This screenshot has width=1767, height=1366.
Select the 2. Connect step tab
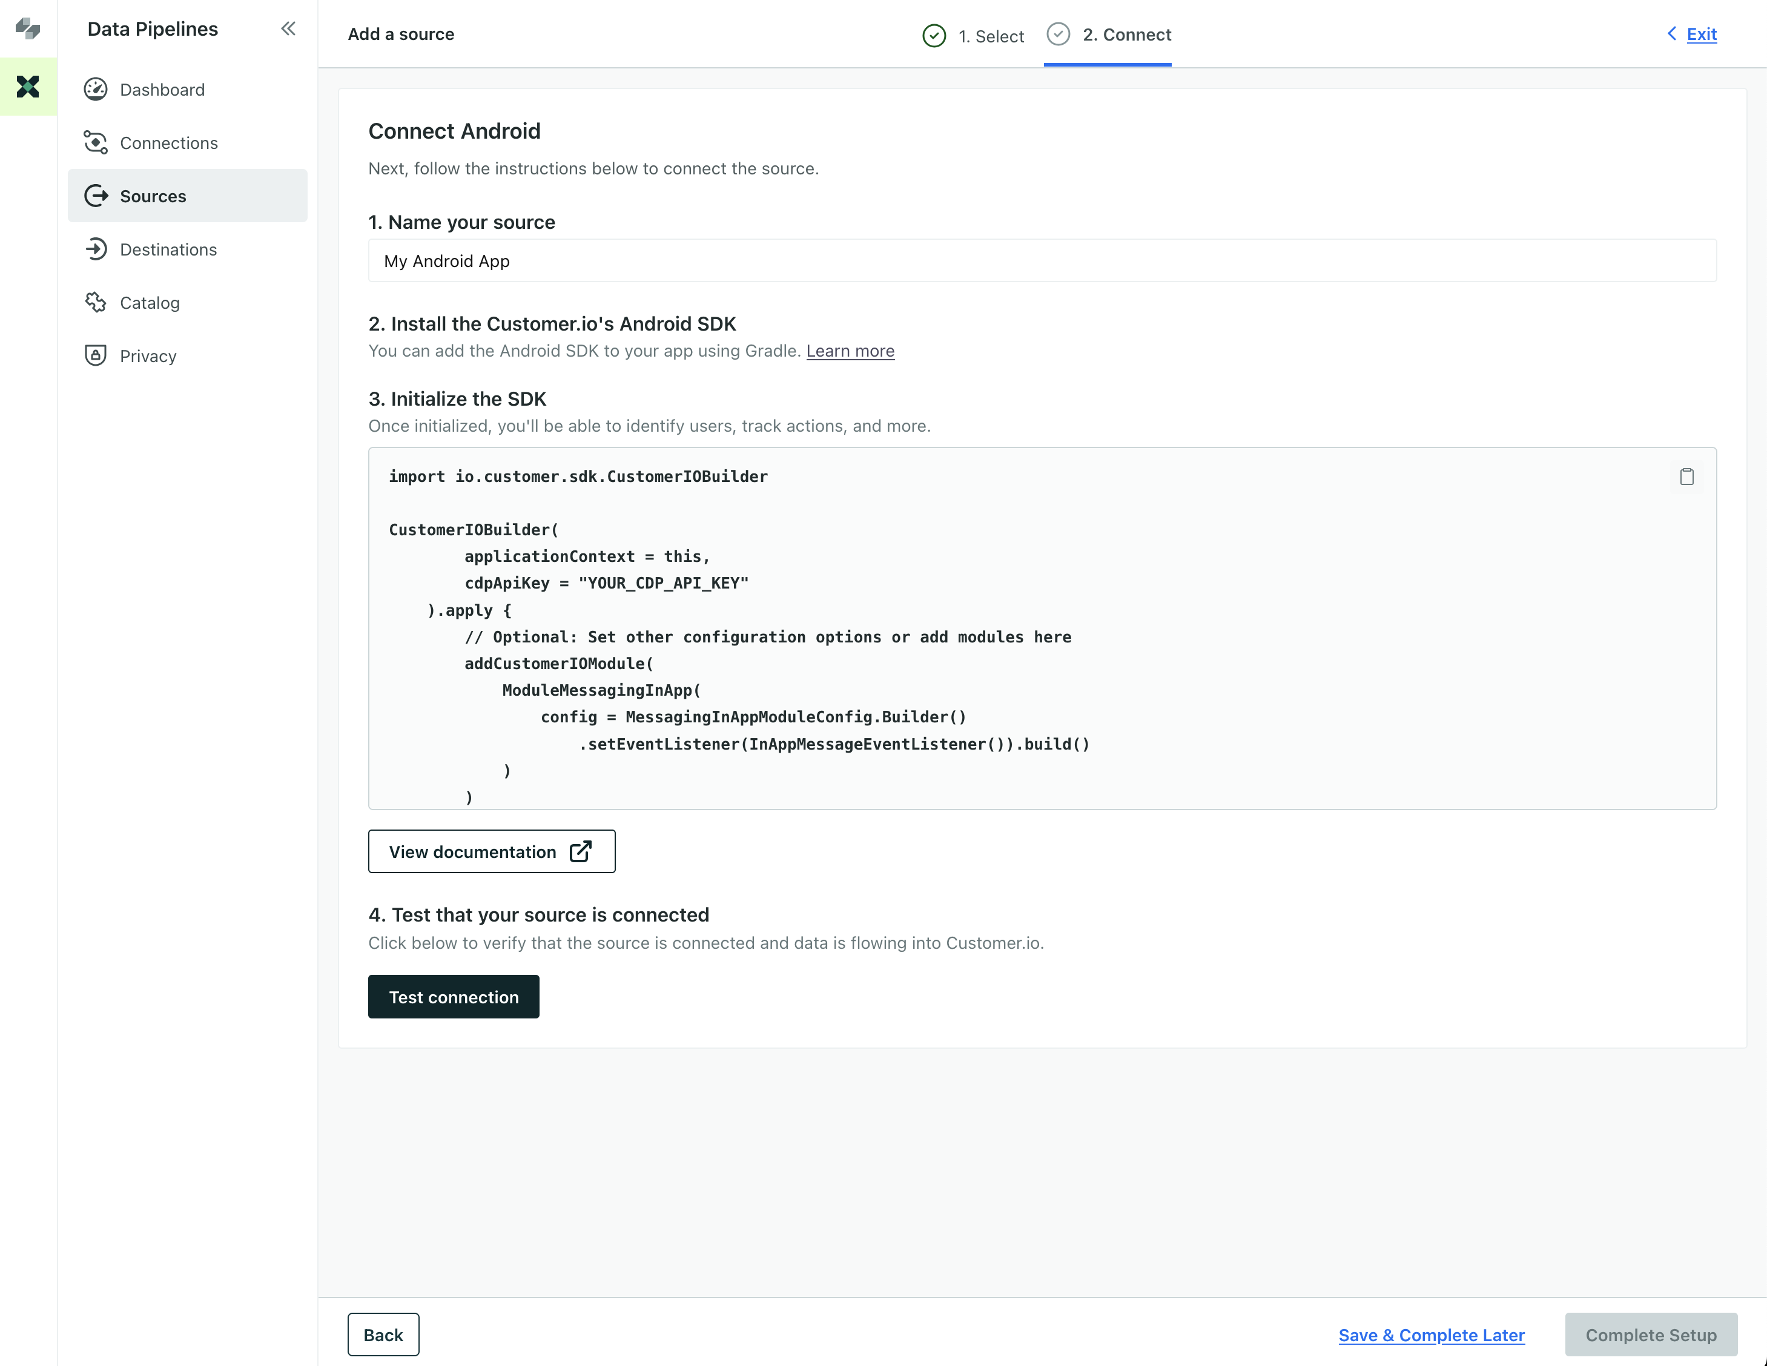[x=1108, y=35]
